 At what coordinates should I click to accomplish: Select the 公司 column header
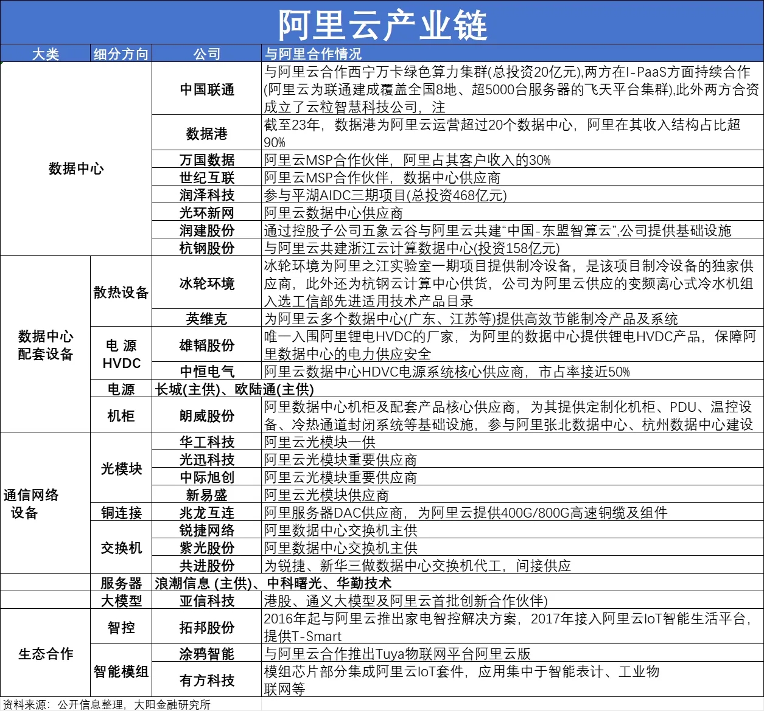coord(207,54)
